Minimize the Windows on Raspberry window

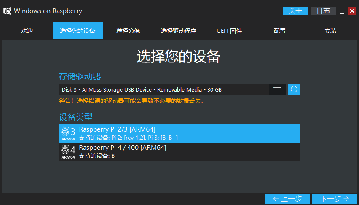[x=342, y=11]
